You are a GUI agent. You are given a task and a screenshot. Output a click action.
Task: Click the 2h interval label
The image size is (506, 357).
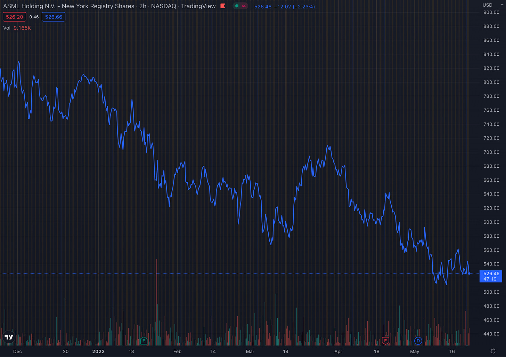[143, 6]
